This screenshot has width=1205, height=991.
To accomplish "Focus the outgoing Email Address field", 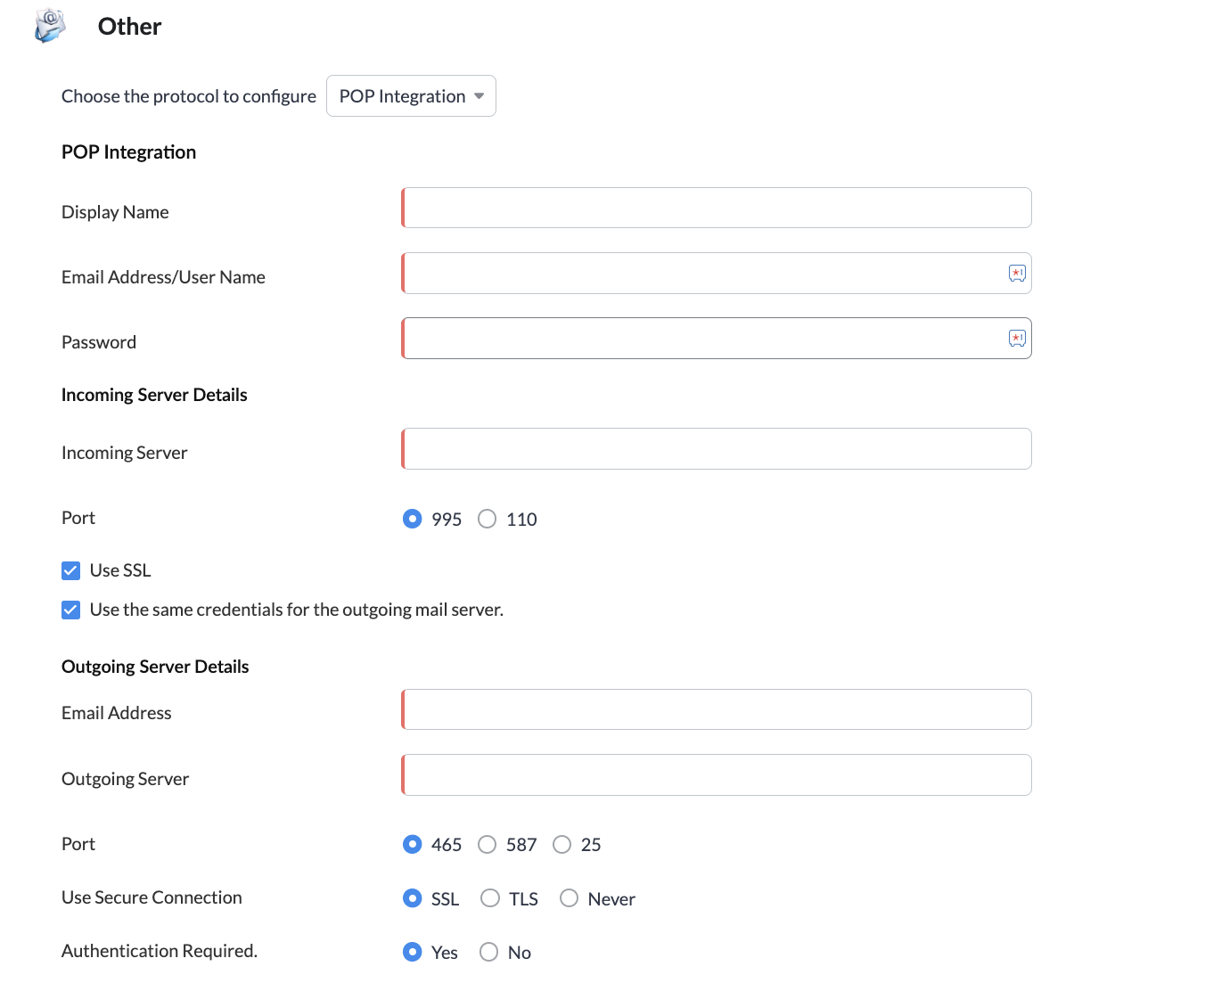I will coord(717,709).
